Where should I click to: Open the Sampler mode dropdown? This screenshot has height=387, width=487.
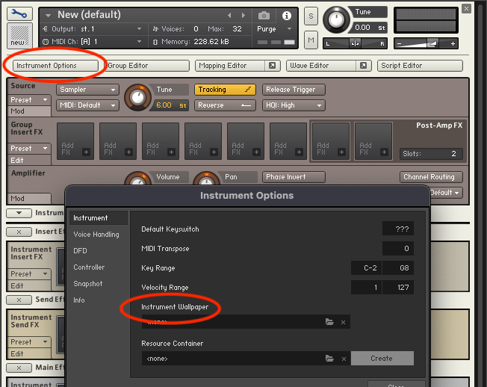87,90
